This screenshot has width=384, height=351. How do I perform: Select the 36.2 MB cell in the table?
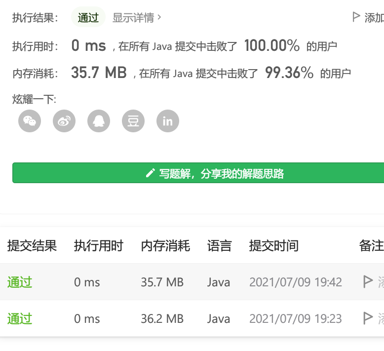pos(162,319)
